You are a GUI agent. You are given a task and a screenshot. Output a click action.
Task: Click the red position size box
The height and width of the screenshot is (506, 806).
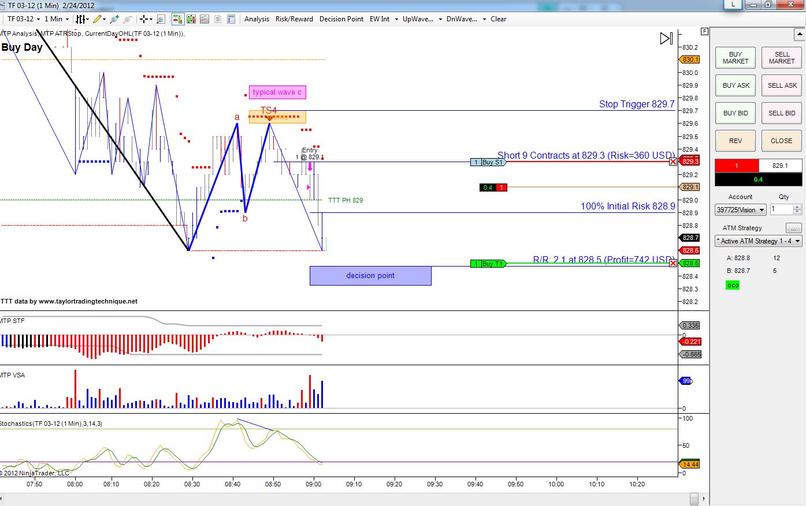coord(737,166)
